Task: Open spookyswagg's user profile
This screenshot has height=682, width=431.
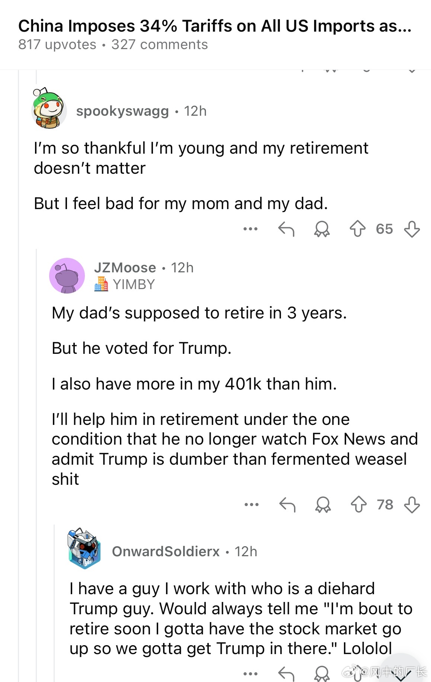Action: [x=122, y=111]
